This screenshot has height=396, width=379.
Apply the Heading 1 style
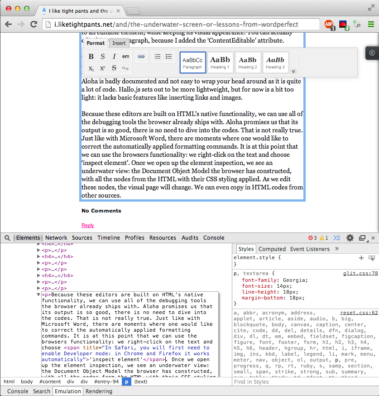pos(220,63)
